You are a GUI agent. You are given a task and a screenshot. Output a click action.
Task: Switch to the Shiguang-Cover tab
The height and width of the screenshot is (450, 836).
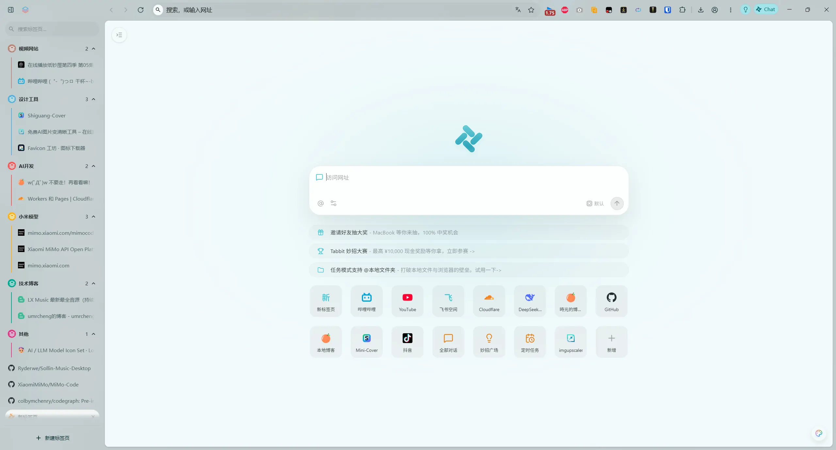56,115
